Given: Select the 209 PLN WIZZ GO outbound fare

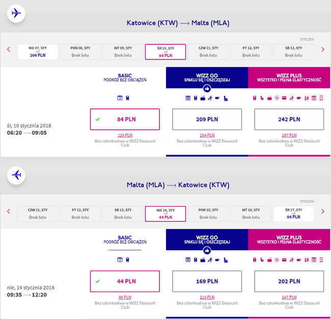Looking at the screenshot, I should click(x=207, y=120).
